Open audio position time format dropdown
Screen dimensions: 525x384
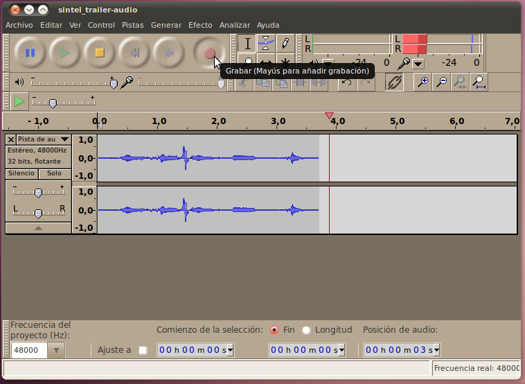point(436,351)
